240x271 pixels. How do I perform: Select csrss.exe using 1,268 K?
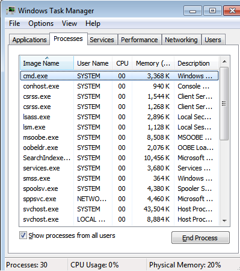pyautogui.click(x=119, y=107)
